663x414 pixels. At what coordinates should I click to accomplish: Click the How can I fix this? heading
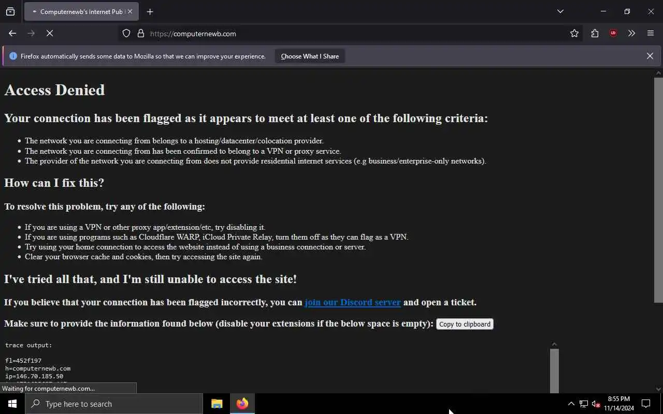pos(54,183)
